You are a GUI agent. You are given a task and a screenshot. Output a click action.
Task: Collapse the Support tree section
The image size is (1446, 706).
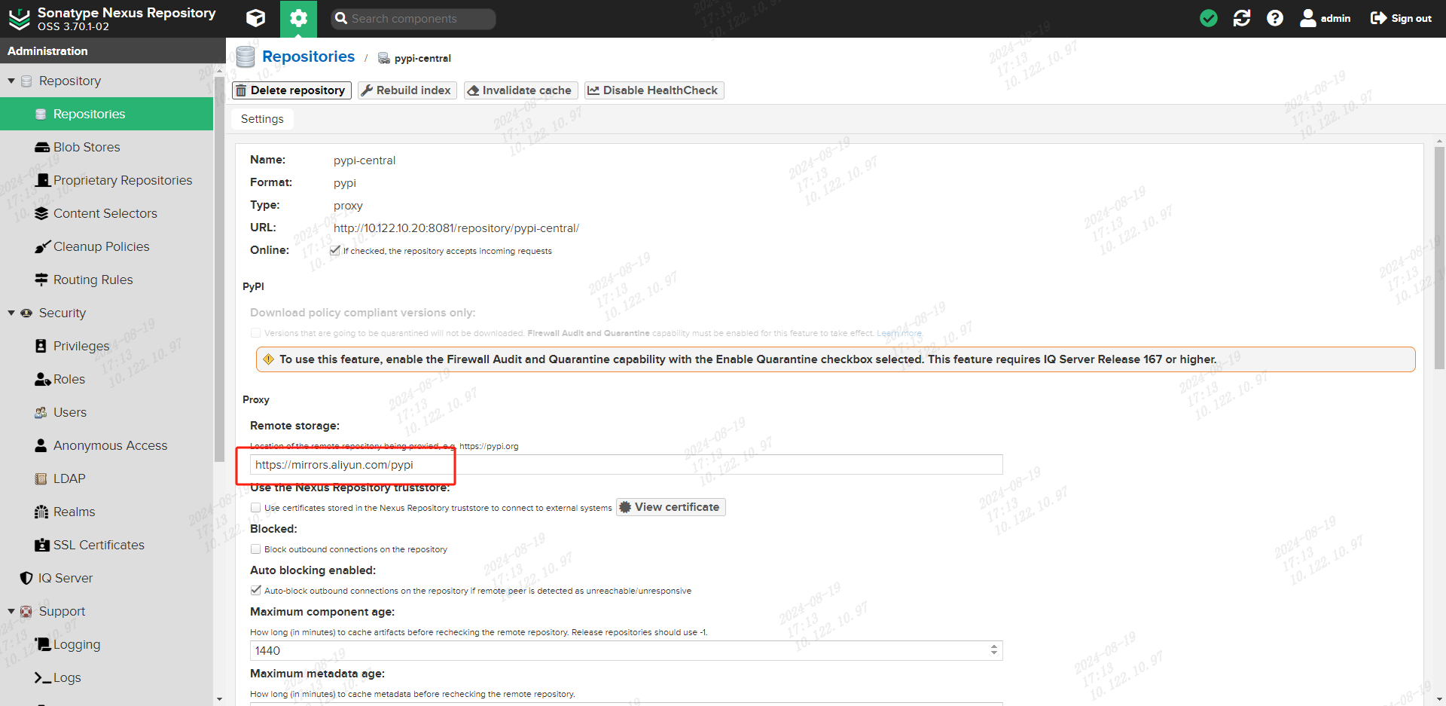pos(11,611)
